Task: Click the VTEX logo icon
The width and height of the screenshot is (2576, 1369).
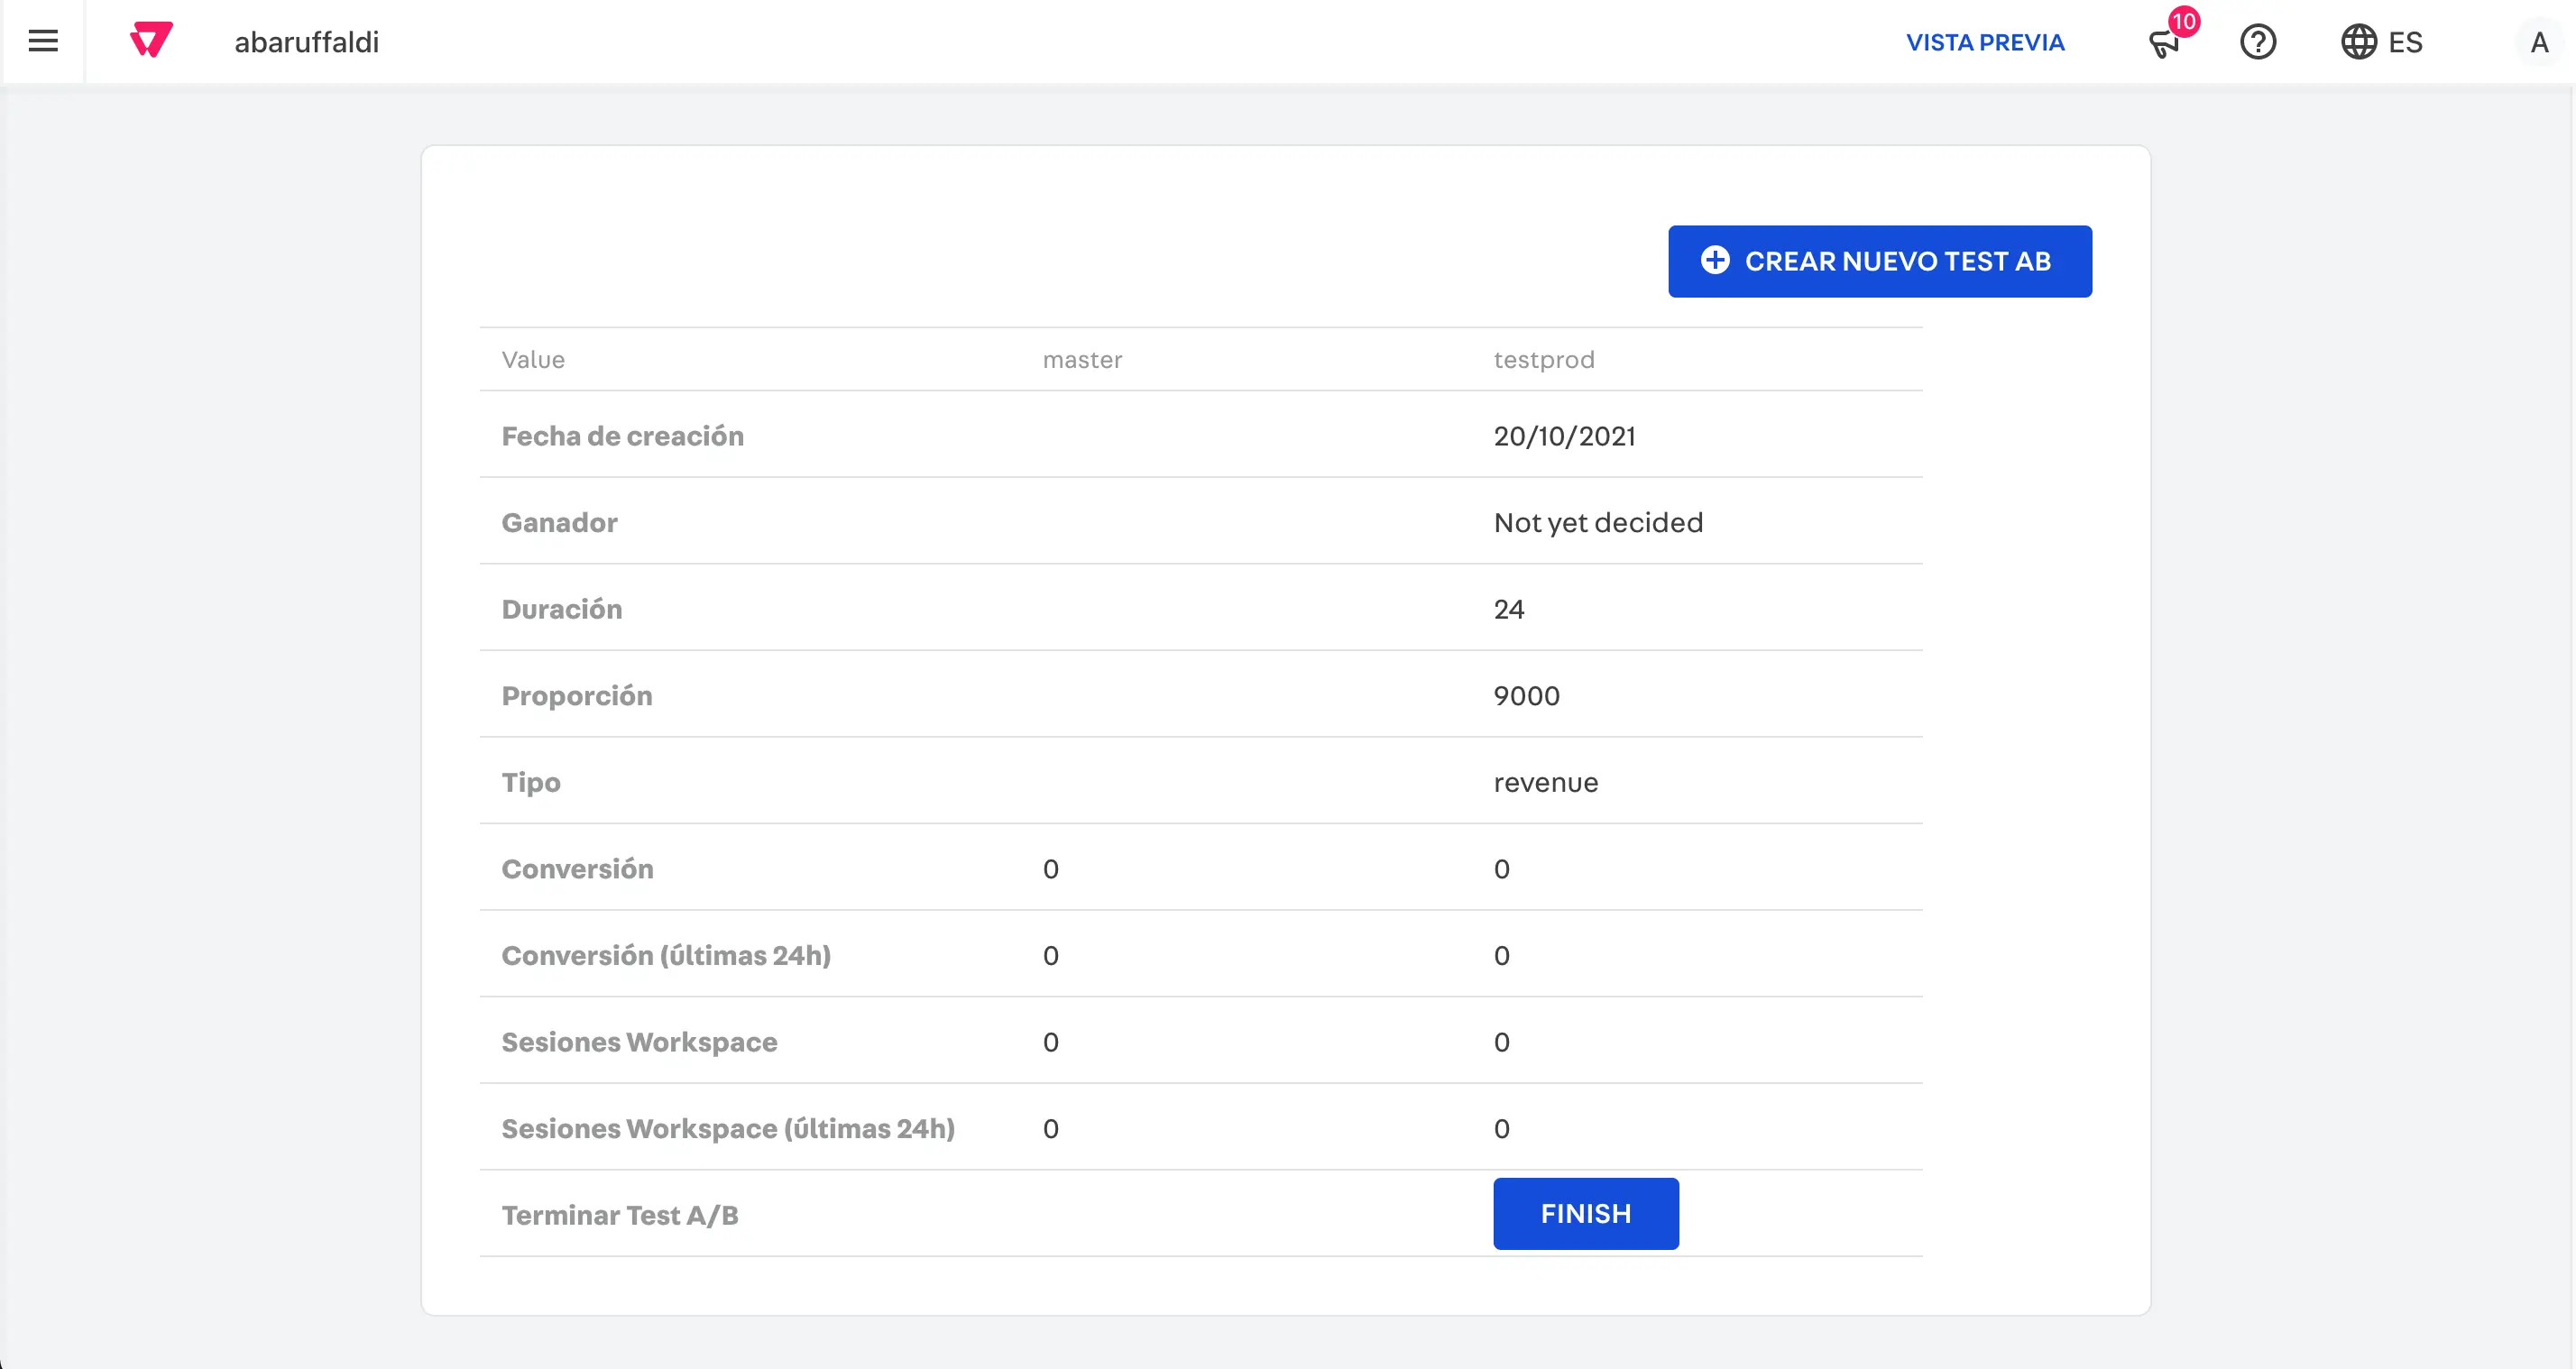Action: click(151, 41)
